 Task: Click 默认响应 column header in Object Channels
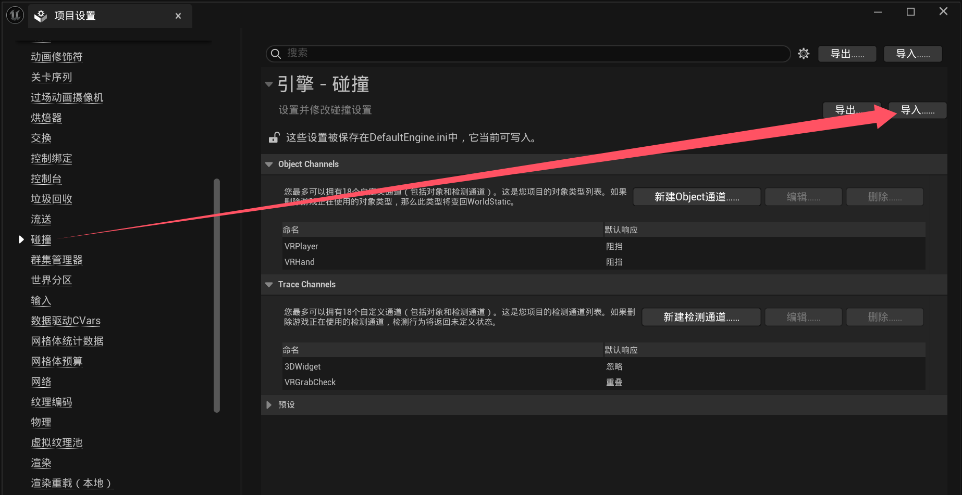pyautogui.click(x=764, y=230)
